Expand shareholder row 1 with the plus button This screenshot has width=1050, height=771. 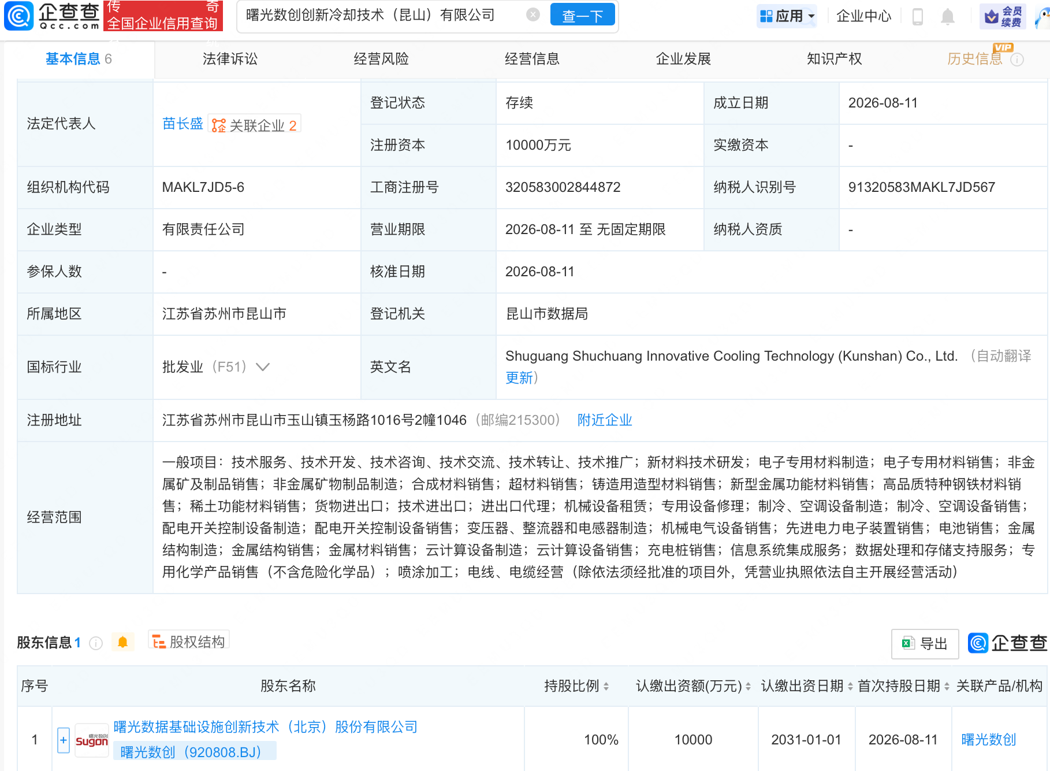pyautogui.click(x=64, y=740)
